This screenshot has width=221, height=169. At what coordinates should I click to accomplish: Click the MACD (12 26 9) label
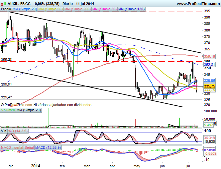pos(47,147)
